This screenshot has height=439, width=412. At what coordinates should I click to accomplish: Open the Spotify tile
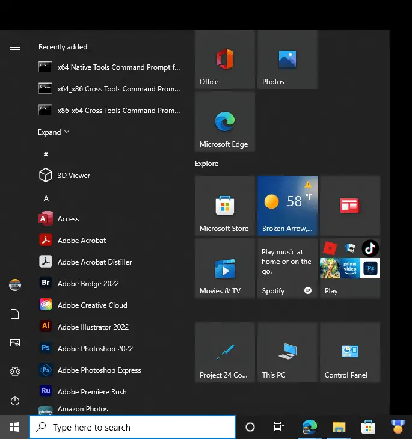point(287,268)
